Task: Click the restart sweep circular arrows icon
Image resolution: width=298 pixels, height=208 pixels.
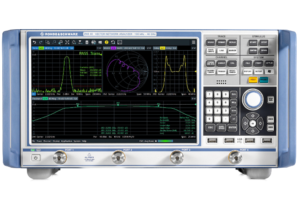Action: [x=113, y=42]
